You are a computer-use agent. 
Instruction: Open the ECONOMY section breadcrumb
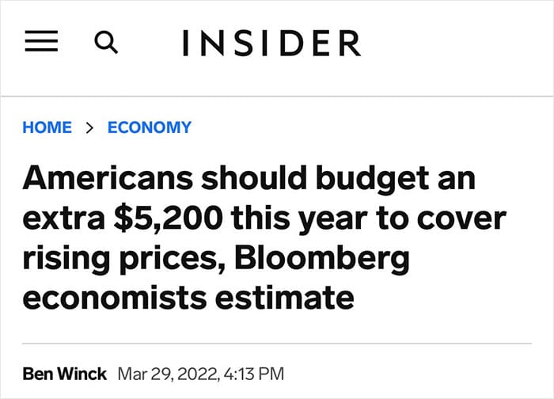[150, 127]
